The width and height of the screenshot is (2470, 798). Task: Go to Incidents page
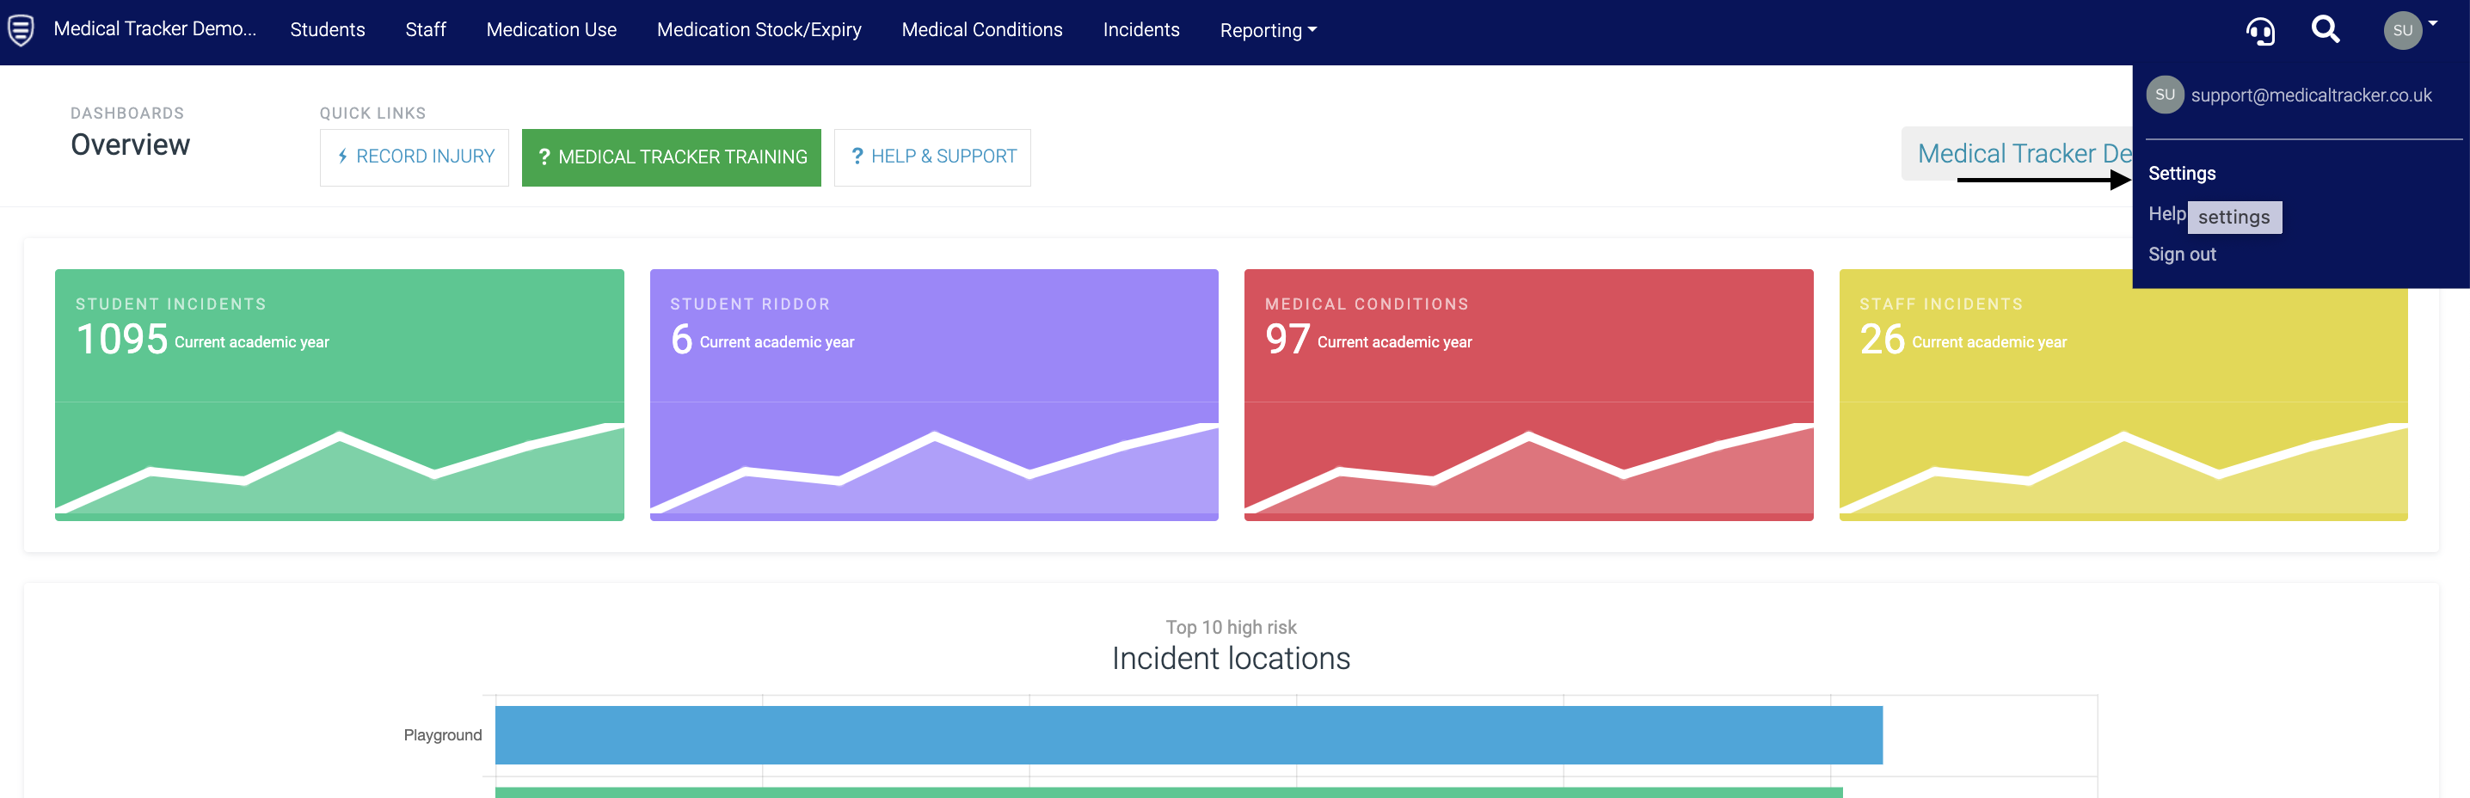point(1141,30)
